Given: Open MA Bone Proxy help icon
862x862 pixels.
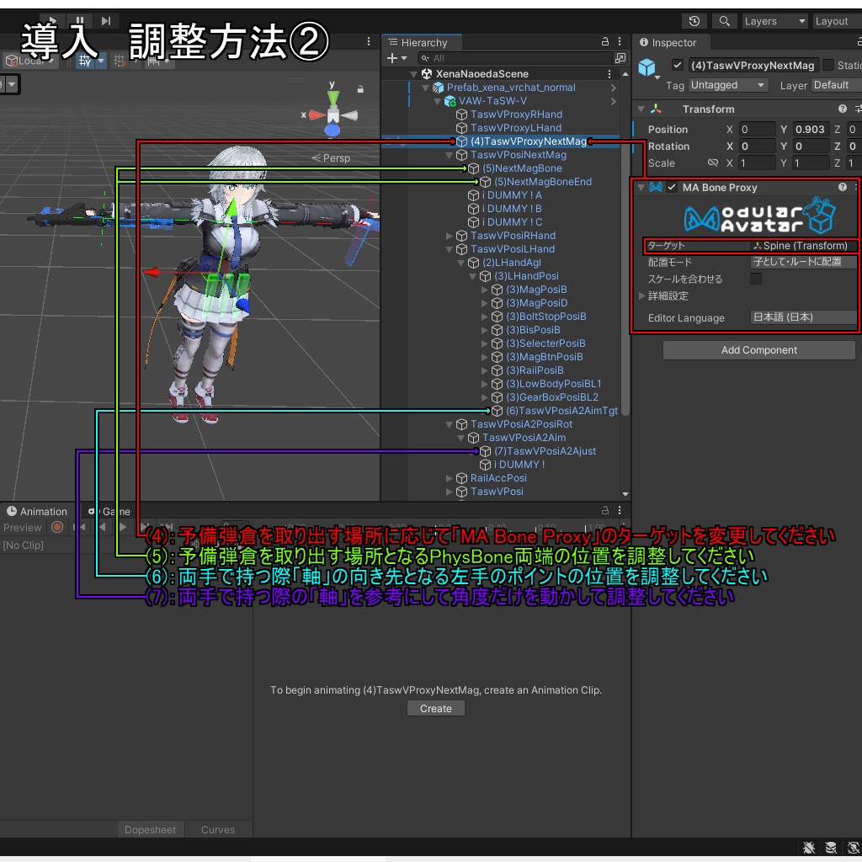Looking at the screenshot, I should 842,188.
